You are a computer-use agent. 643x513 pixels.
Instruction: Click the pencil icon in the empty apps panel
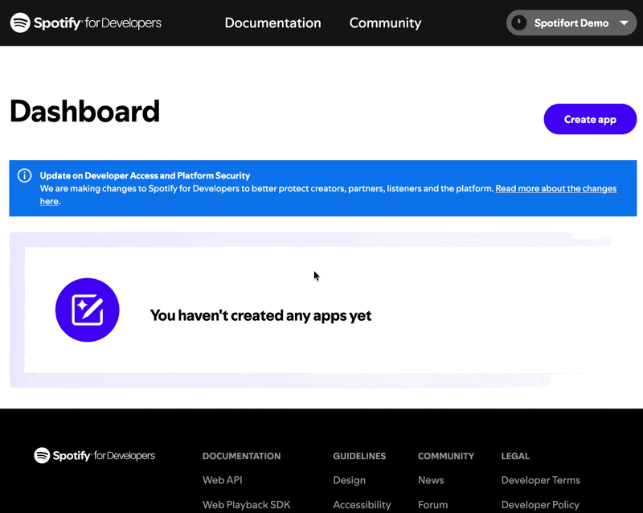pos(87,310)
